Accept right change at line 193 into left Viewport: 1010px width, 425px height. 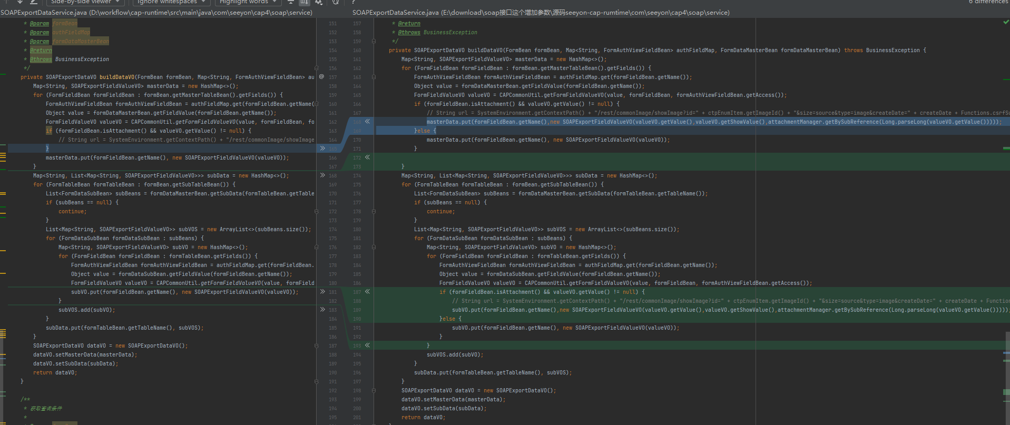[x=367, y=345]
